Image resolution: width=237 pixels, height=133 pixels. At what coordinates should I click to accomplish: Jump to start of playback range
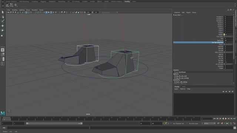[x=214, y=119]
